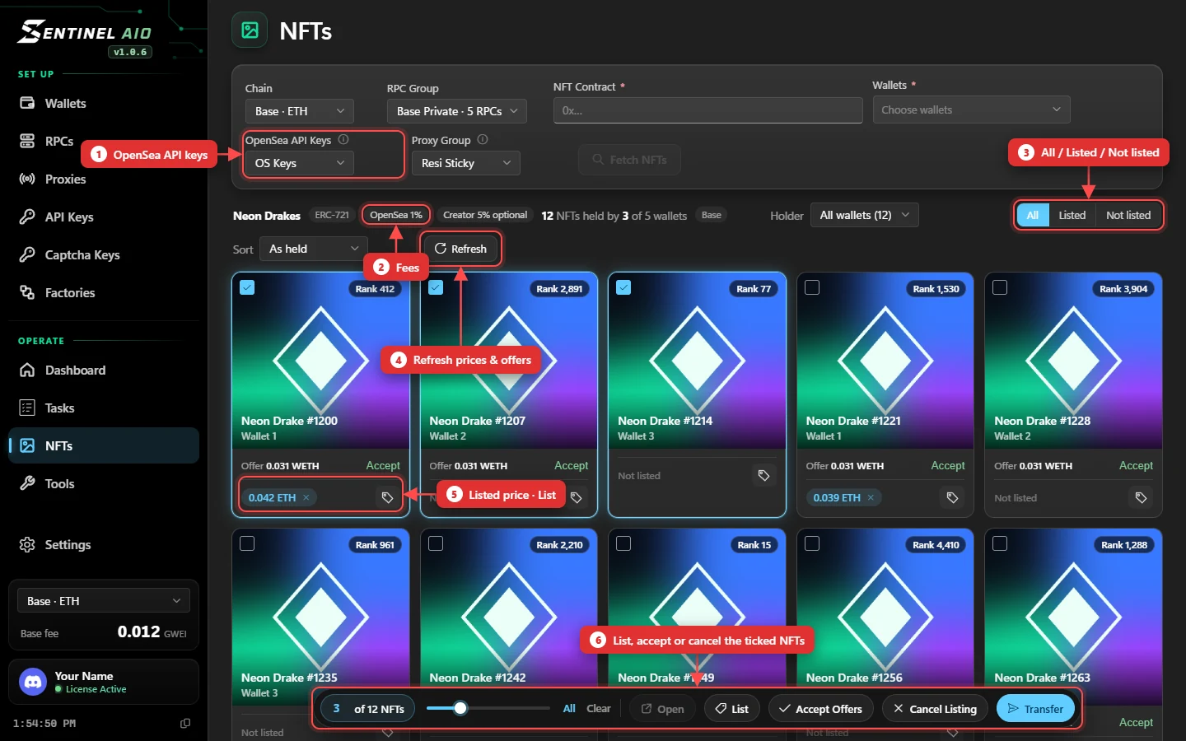Click the tag icon on Neon Drake #1221
The width and height of the screenshot is (1186, 741).
pyautogui.click(x=952, y=497)
